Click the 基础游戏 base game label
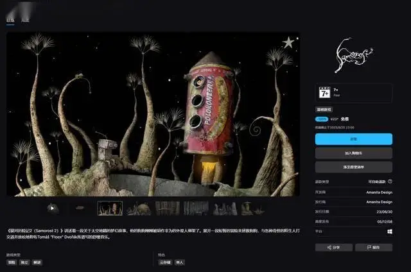 (x=324, y=110)
